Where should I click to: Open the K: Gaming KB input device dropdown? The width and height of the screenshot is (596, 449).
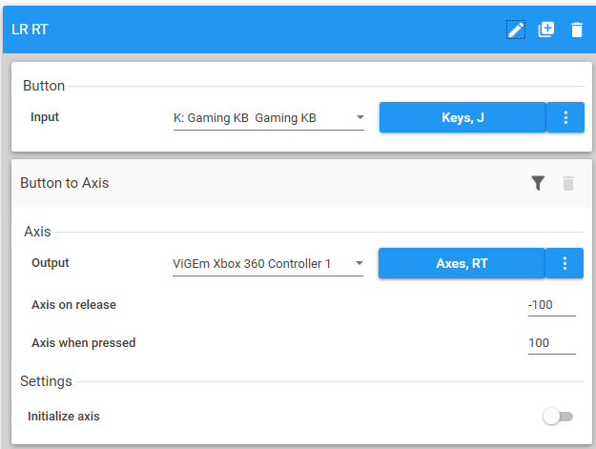tap(269, 118)
